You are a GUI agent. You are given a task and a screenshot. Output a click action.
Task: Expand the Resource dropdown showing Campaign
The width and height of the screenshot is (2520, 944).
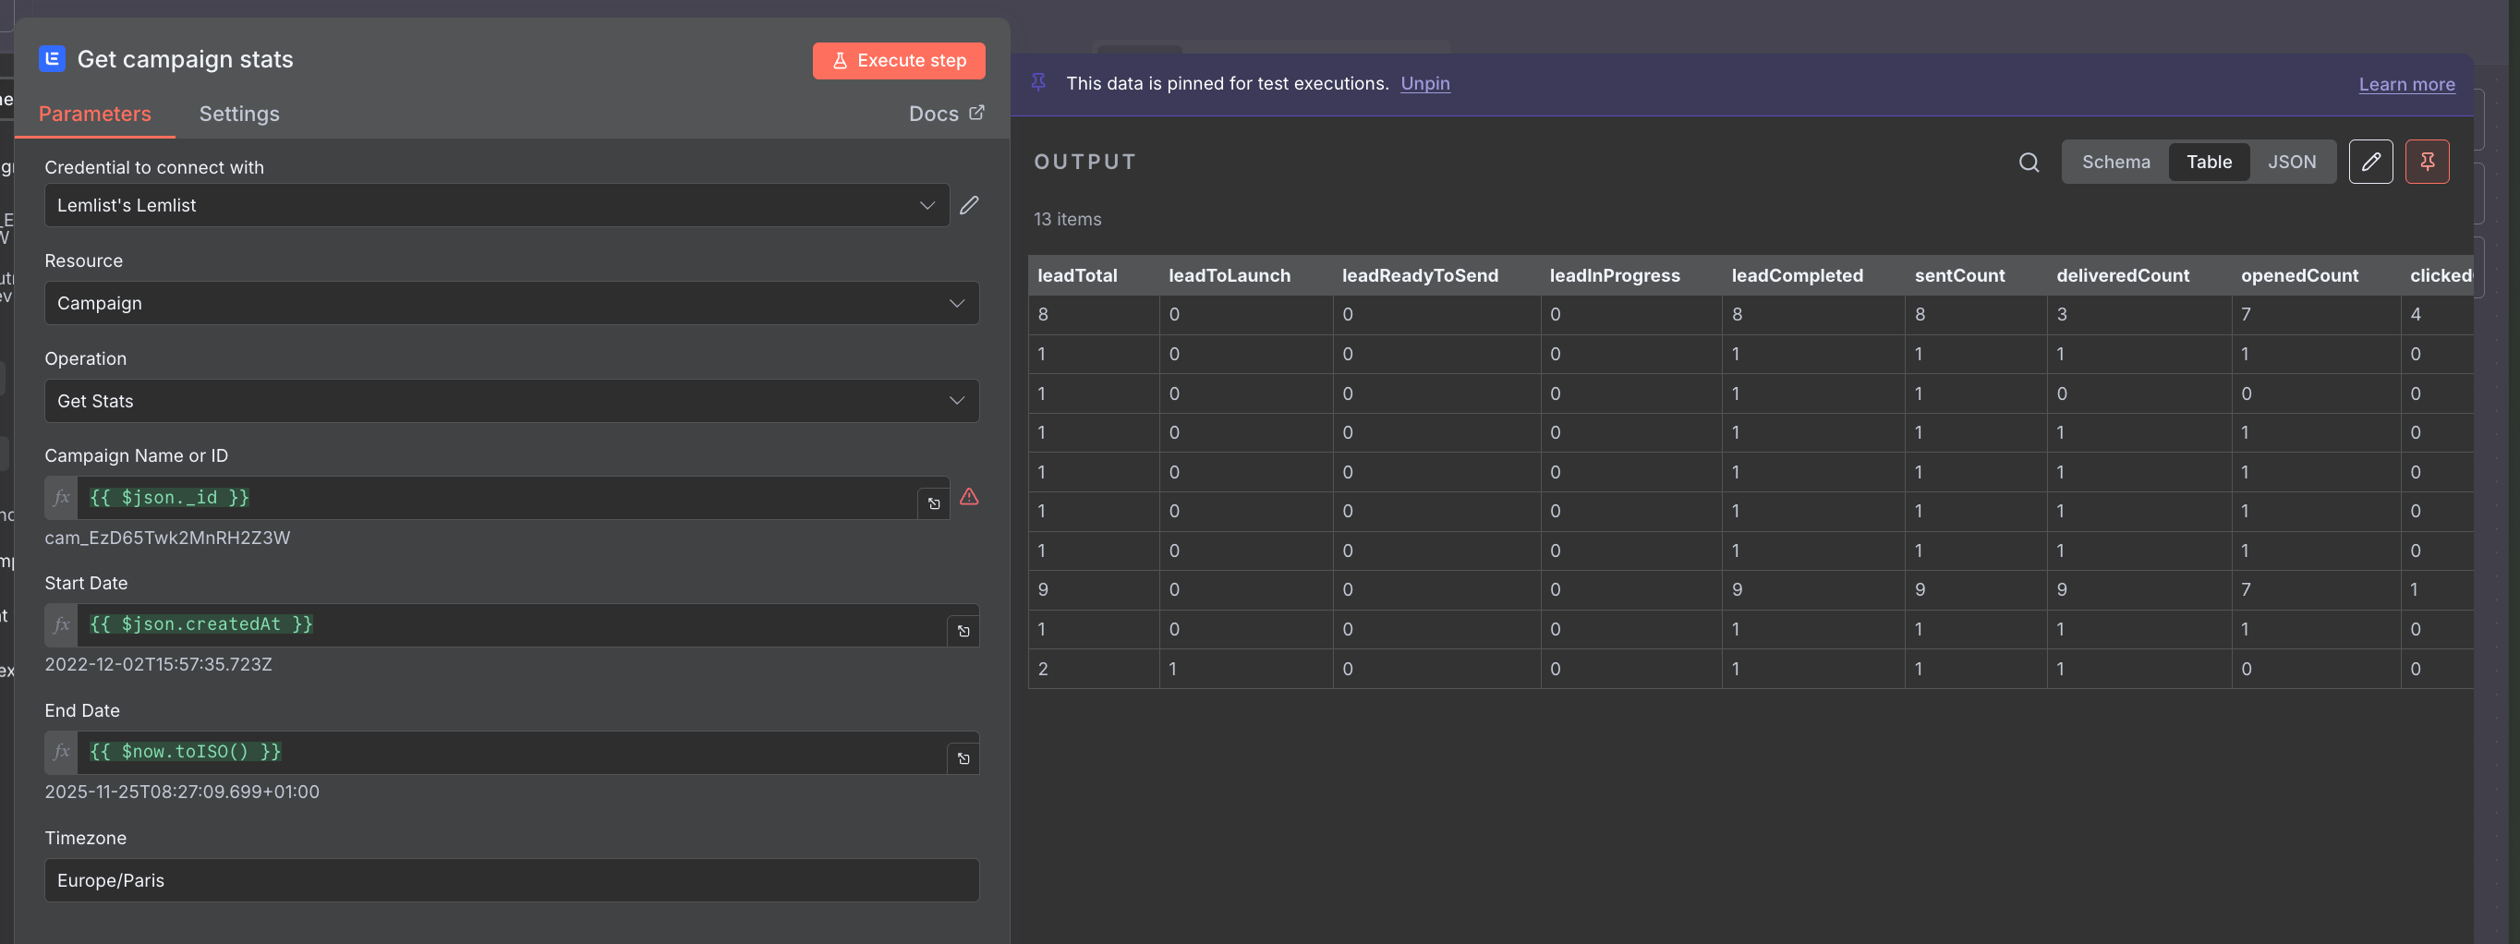click(x=512, y=303)
